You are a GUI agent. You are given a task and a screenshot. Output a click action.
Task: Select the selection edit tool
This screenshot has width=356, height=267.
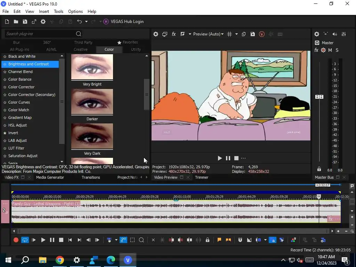[x=132, y=240]
